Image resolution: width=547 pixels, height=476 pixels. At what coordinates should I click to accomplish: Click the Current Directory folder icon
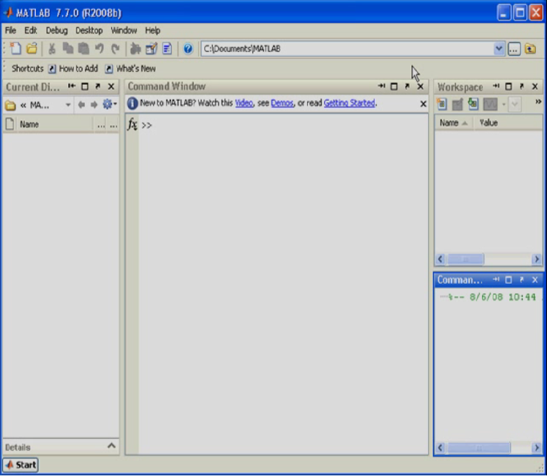coord(11,105)
